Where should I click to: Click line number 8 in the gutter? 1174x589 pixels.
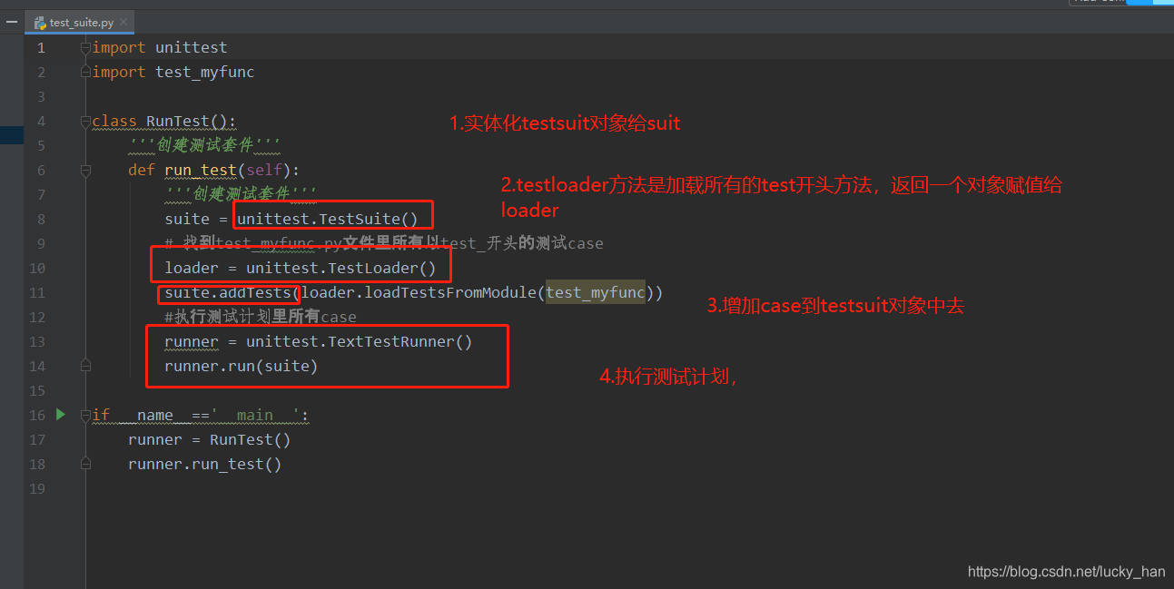click(x=41, y=219)
